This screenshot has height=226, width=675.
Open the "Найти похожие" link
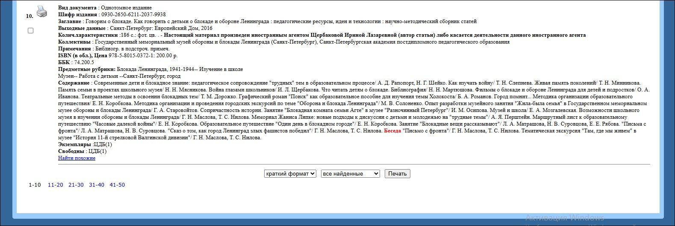pyautogui.click(x=77, y=158)
